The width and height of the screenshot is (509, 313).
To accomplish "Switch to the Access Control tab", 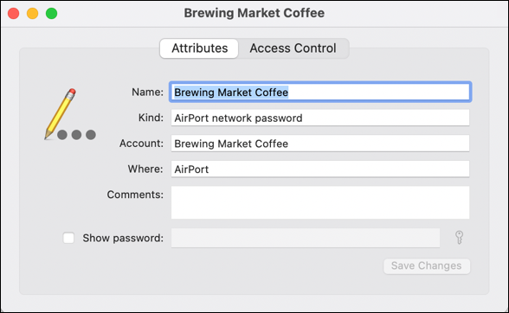I will [293, 48].
